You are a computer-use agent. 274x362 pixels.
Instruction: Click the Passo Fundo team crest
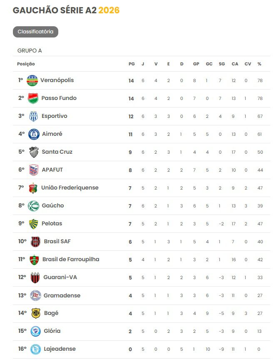[x=33, y=98]
